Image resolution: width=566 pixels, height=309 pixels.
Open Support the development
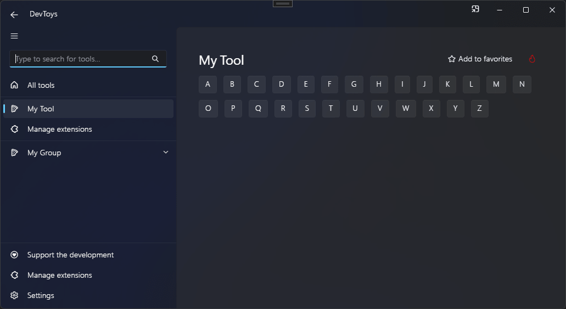point(88,255)
